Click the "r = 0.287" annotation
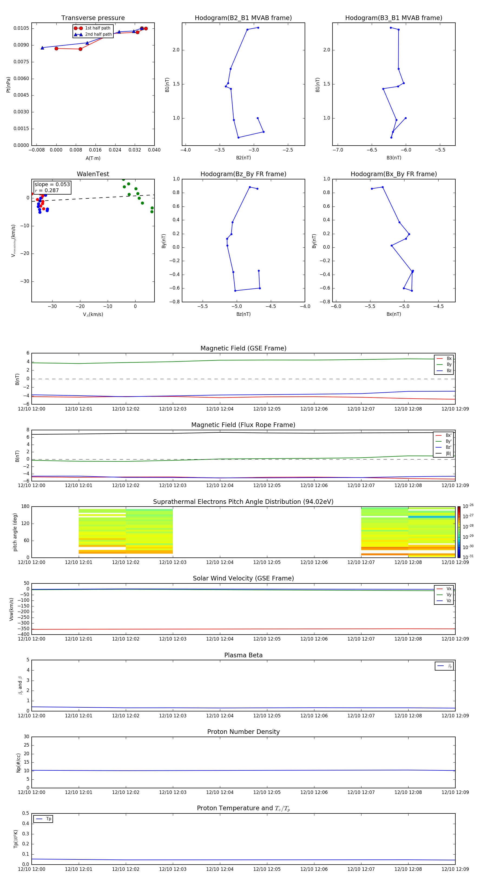Screen dimensions: 487x893 47,190
